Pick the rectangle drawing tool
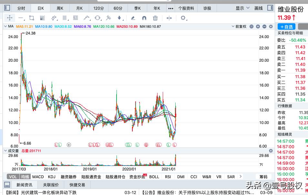Screen dimensions: 308x195 point(31,18)
